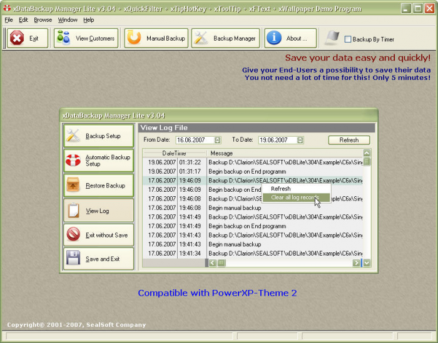Image resolution: width=438 pixels, height=343 pixels.
Task: Click inside the From Date field
Action: [195, 140]
